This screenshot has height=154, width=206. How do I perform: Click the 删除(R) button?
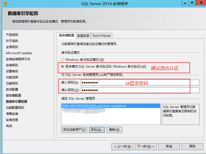click(x=114, y=130)
